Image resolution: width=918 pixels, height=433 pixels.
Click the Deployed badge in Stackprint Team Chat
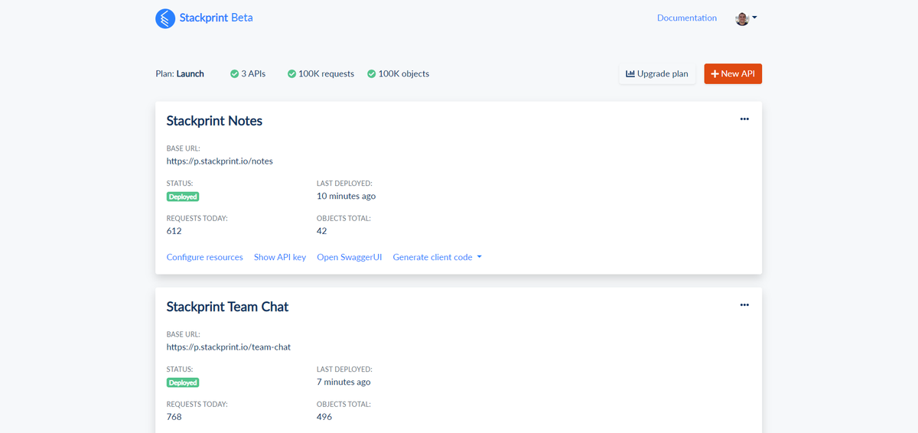(183, 383)
